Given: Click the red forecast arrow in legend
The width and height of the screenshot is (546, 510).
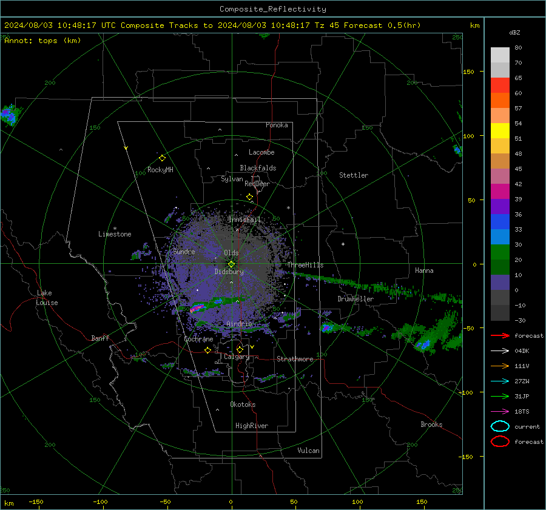Looking at the screenshot, I should point(500,335).
